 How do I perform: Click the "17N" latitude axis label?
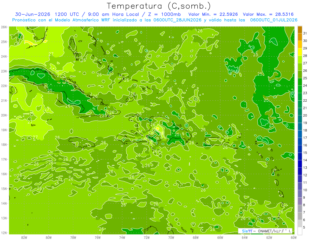pyautogui.click(x=4, y=159)
